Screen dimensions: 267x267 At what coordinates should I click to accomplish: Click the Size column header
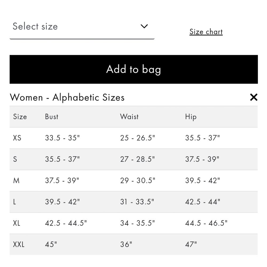[x=20, y=117]
